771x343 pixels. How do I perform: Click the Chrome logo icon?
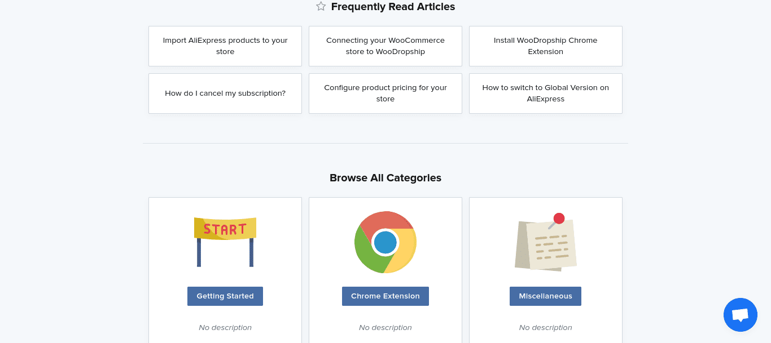coord(385,242)
